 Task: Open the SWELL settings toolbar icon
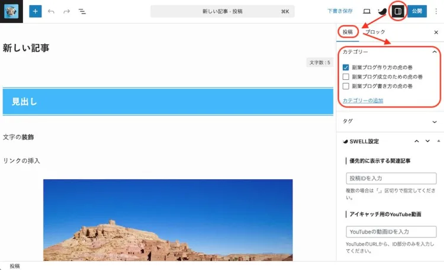[x=382, y=11]
